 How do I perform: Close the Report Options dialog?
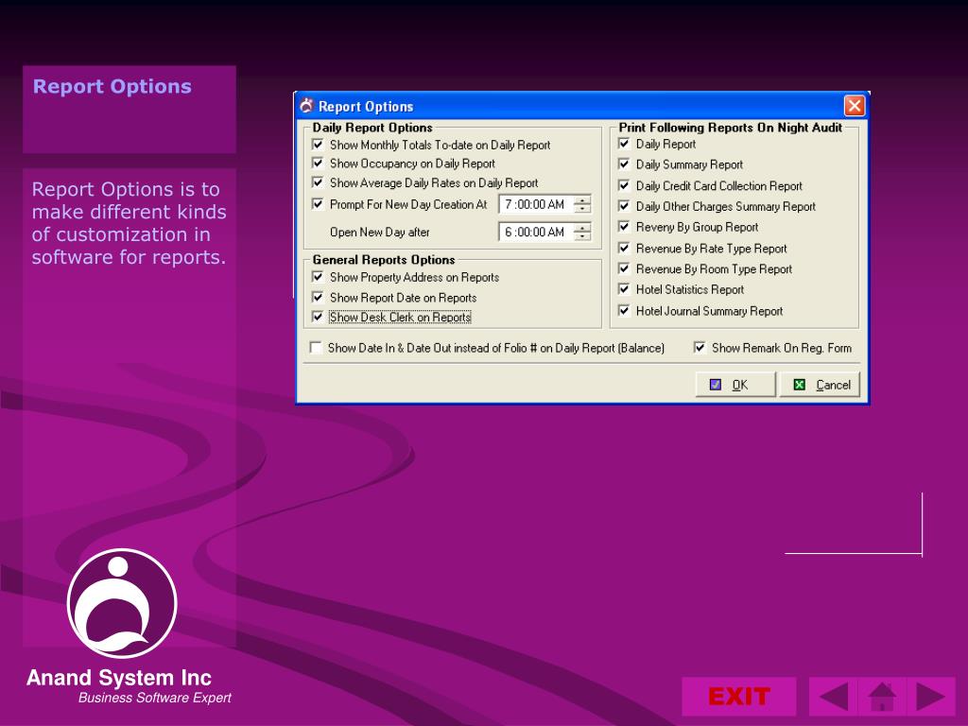click(855, 106)
